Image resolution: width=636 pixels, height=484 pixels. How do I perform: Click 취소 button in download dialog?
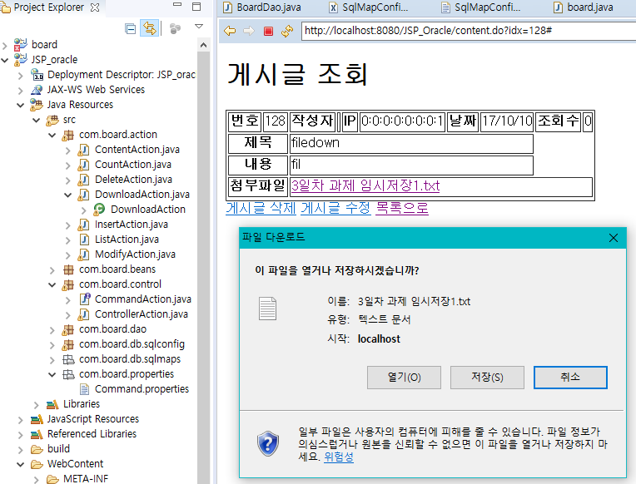[570, 378]
